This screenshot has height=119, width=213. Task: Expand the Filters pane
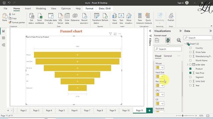pyautogui.click(x=150, y=31)
